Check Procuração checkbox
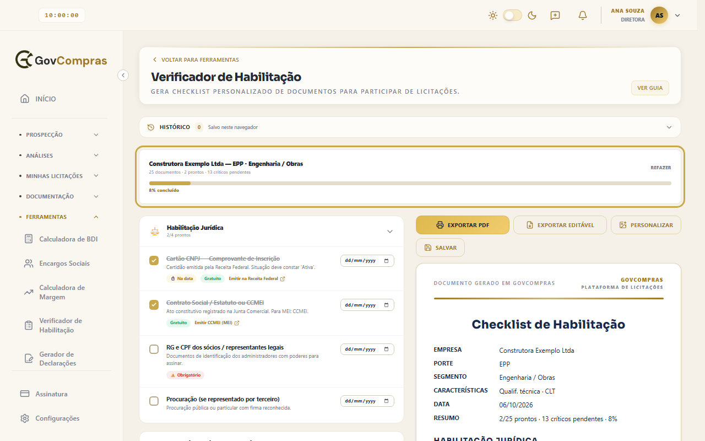705x441 pixels. click(154, 401)
